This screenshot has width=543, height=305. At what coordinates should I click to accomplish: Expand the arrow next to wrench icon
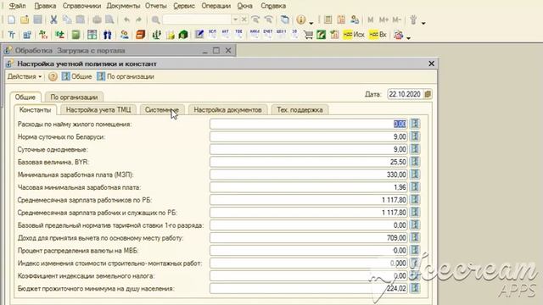[423, 23]
